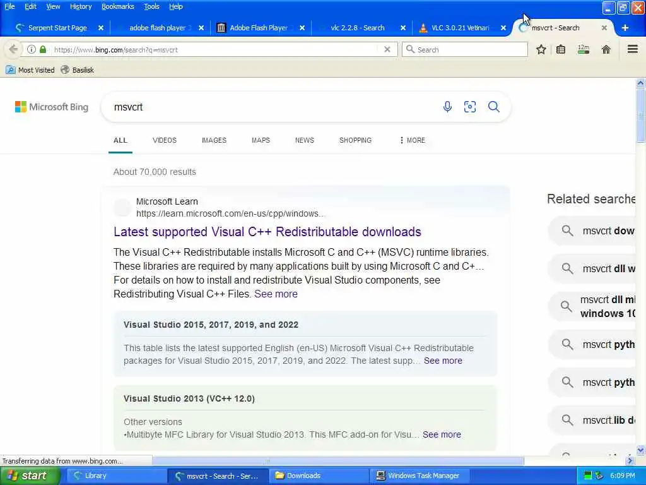This screenshot has width=646, height=485.
Task: Open the Edit menu
Action: pyautogui.click(x=30, y=6)
